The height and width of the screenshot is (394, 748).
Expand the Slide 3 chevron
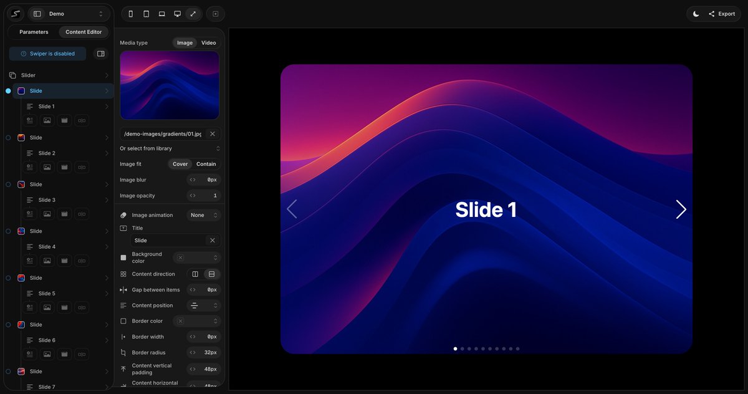tap(107, 200)
